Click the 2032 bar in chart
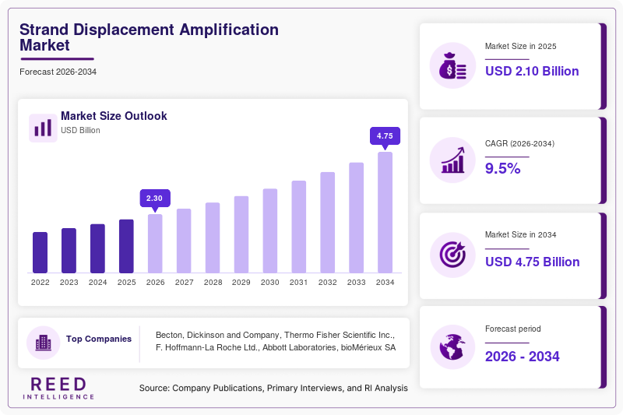Screen dimensions: 623x415 click(x=327, y=223)
